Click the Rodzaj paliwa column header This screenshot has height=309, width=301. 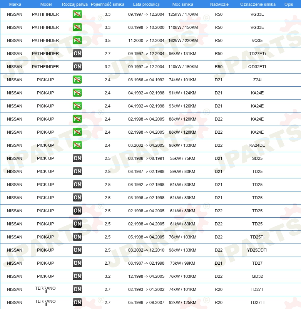point(75,4)
